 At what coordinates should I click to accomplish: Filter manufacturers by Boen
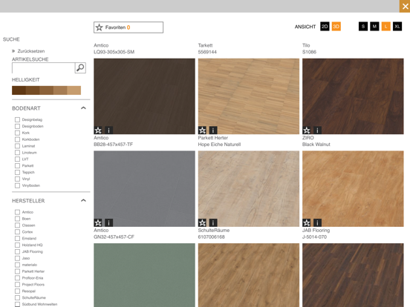(17, 219)
